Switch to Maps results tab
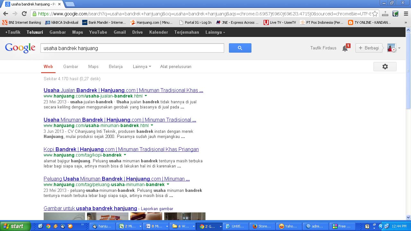 [93, 66]
